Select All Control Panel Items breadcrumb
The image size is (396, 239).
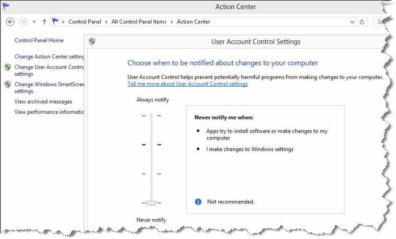pos(139,22)
